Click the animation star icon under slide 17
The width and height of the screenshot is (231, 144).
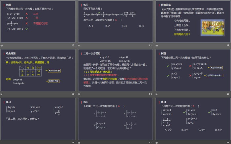point(79,143)
